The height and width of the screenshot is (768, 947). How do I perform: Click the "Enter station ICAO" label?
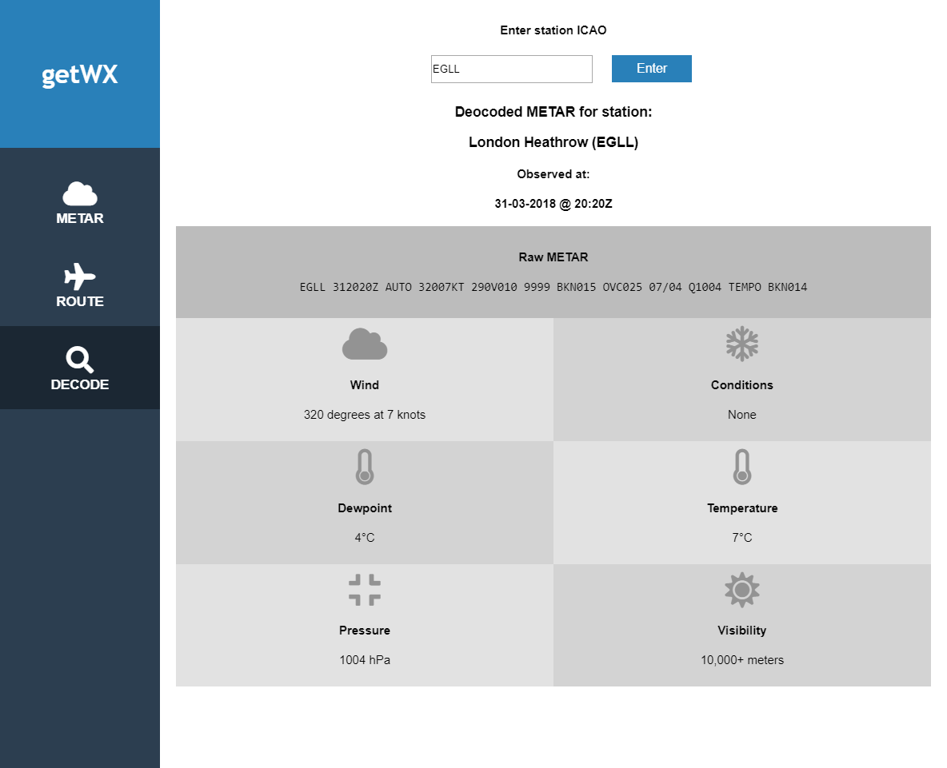pyautogui.click(x=553, y=30)
